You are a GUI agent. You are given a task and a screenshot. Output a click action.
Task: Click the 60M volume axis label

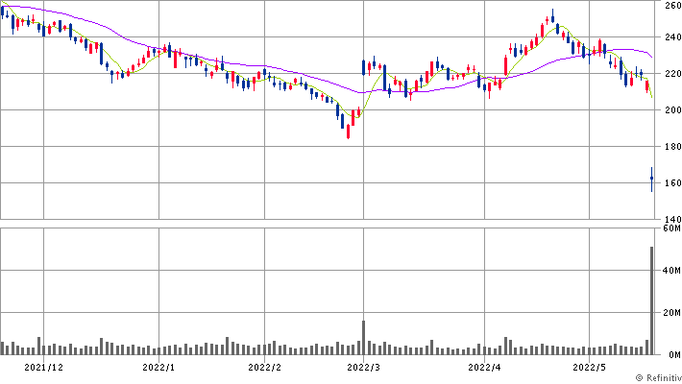pyautogui.click(x=671, y=229)
